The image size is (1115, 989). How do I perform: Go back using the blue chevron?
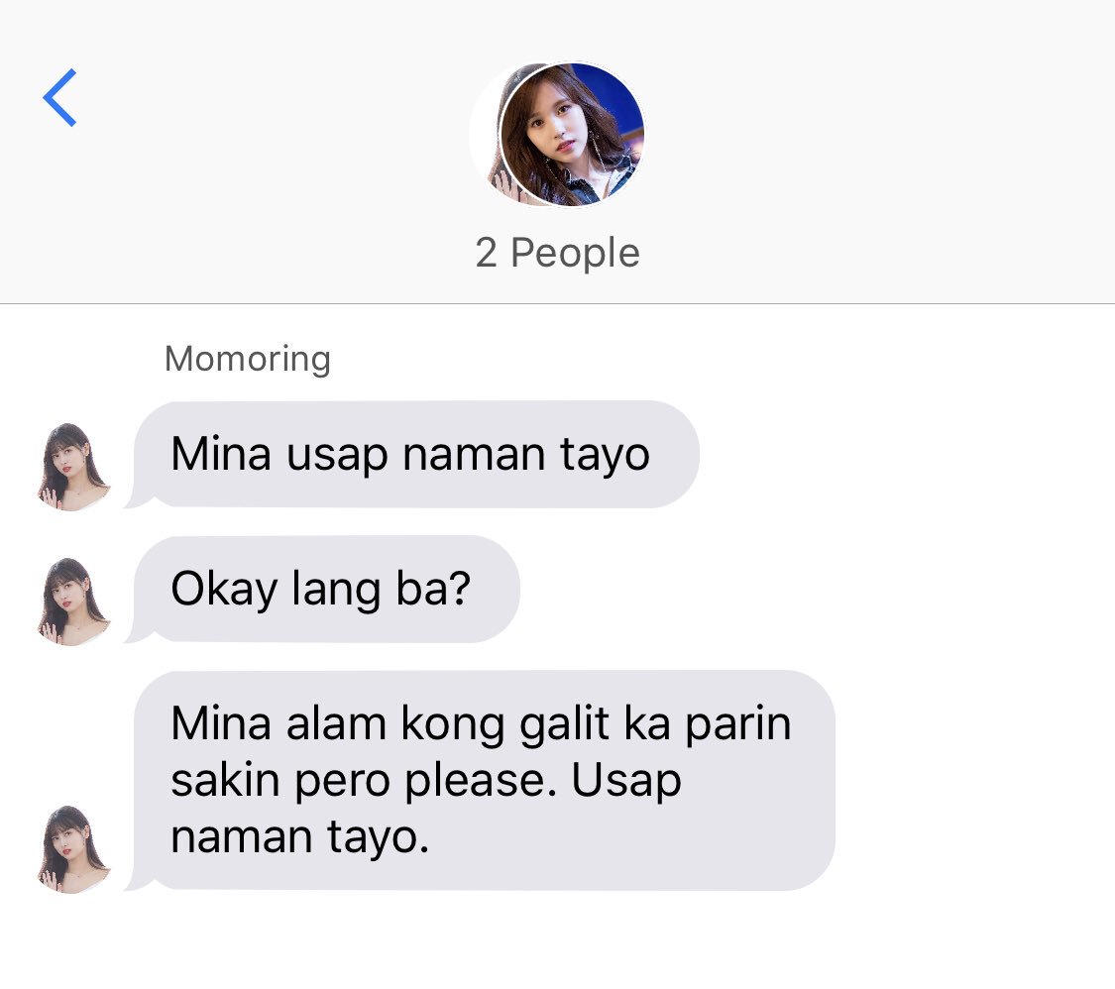59,97
